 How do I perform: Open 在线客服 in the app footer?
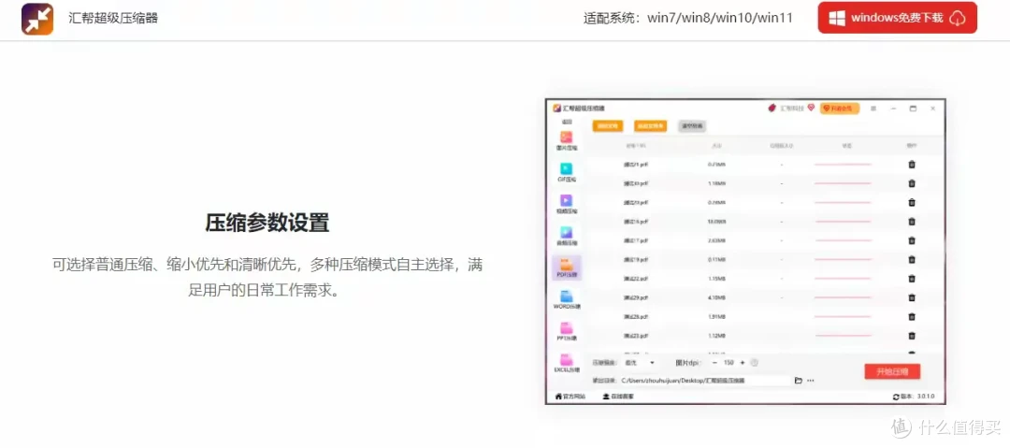(618, 397)
